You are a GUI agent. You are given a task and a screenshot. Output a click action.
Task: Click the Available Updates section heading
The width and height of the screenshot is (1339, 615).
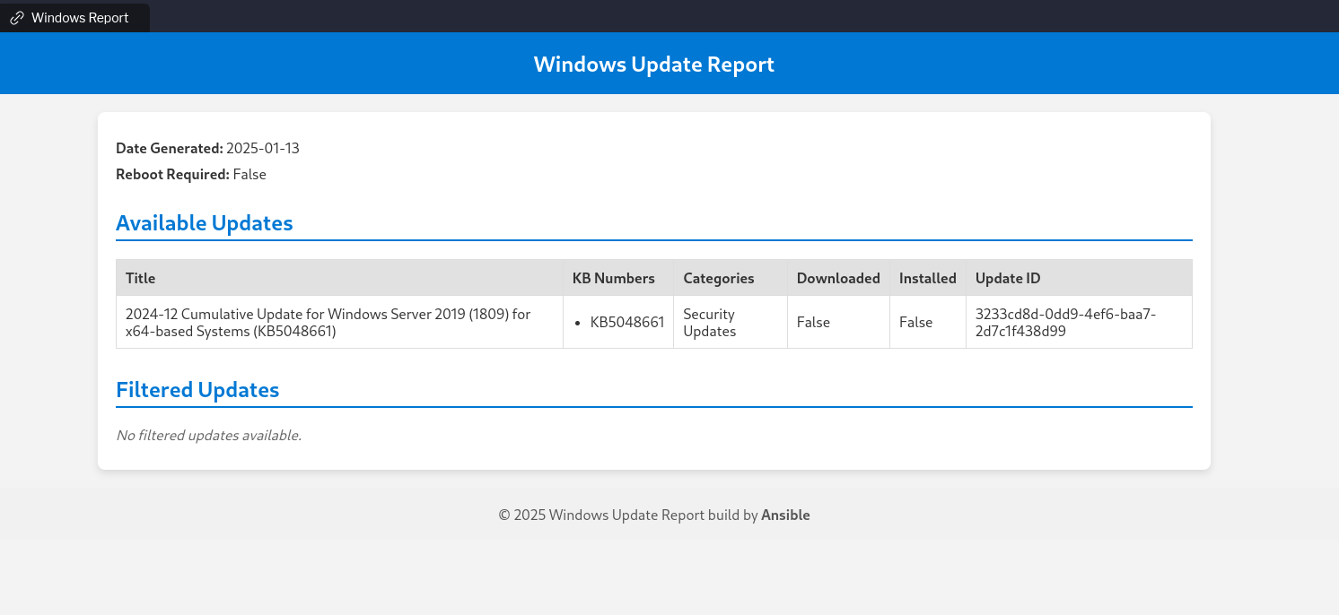(x=205, y=223)
